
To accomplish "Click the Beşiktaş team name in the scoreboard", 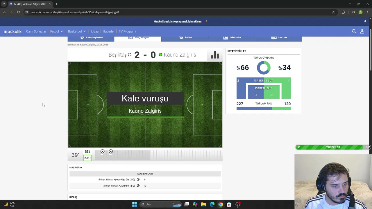I will [117, 55].
